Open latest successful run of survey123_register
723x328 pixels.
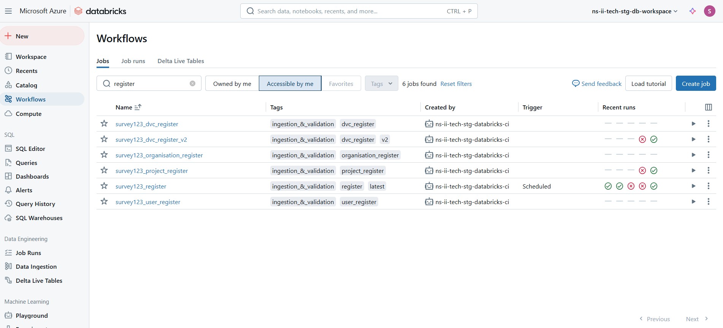coord(654,186)
